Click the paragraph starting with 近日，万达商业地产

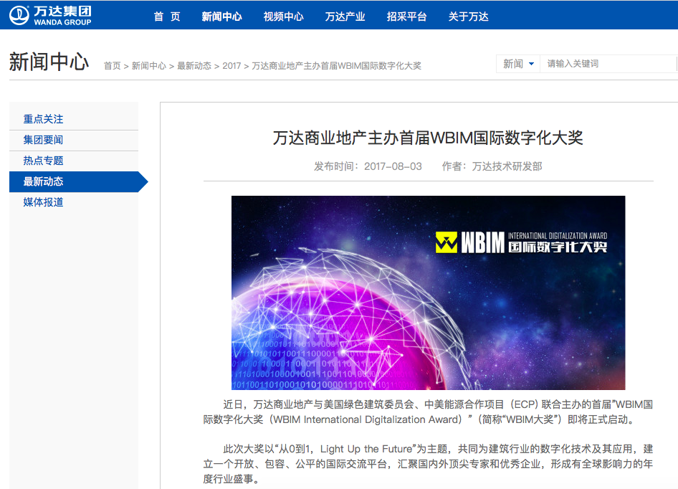(428, 412)
